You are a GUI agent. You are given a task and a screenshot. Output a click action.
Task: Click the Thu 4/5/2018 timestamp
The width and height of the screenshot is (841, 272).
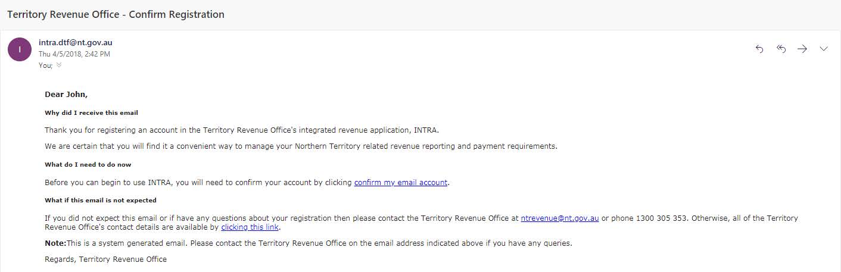tap(74, 54)
